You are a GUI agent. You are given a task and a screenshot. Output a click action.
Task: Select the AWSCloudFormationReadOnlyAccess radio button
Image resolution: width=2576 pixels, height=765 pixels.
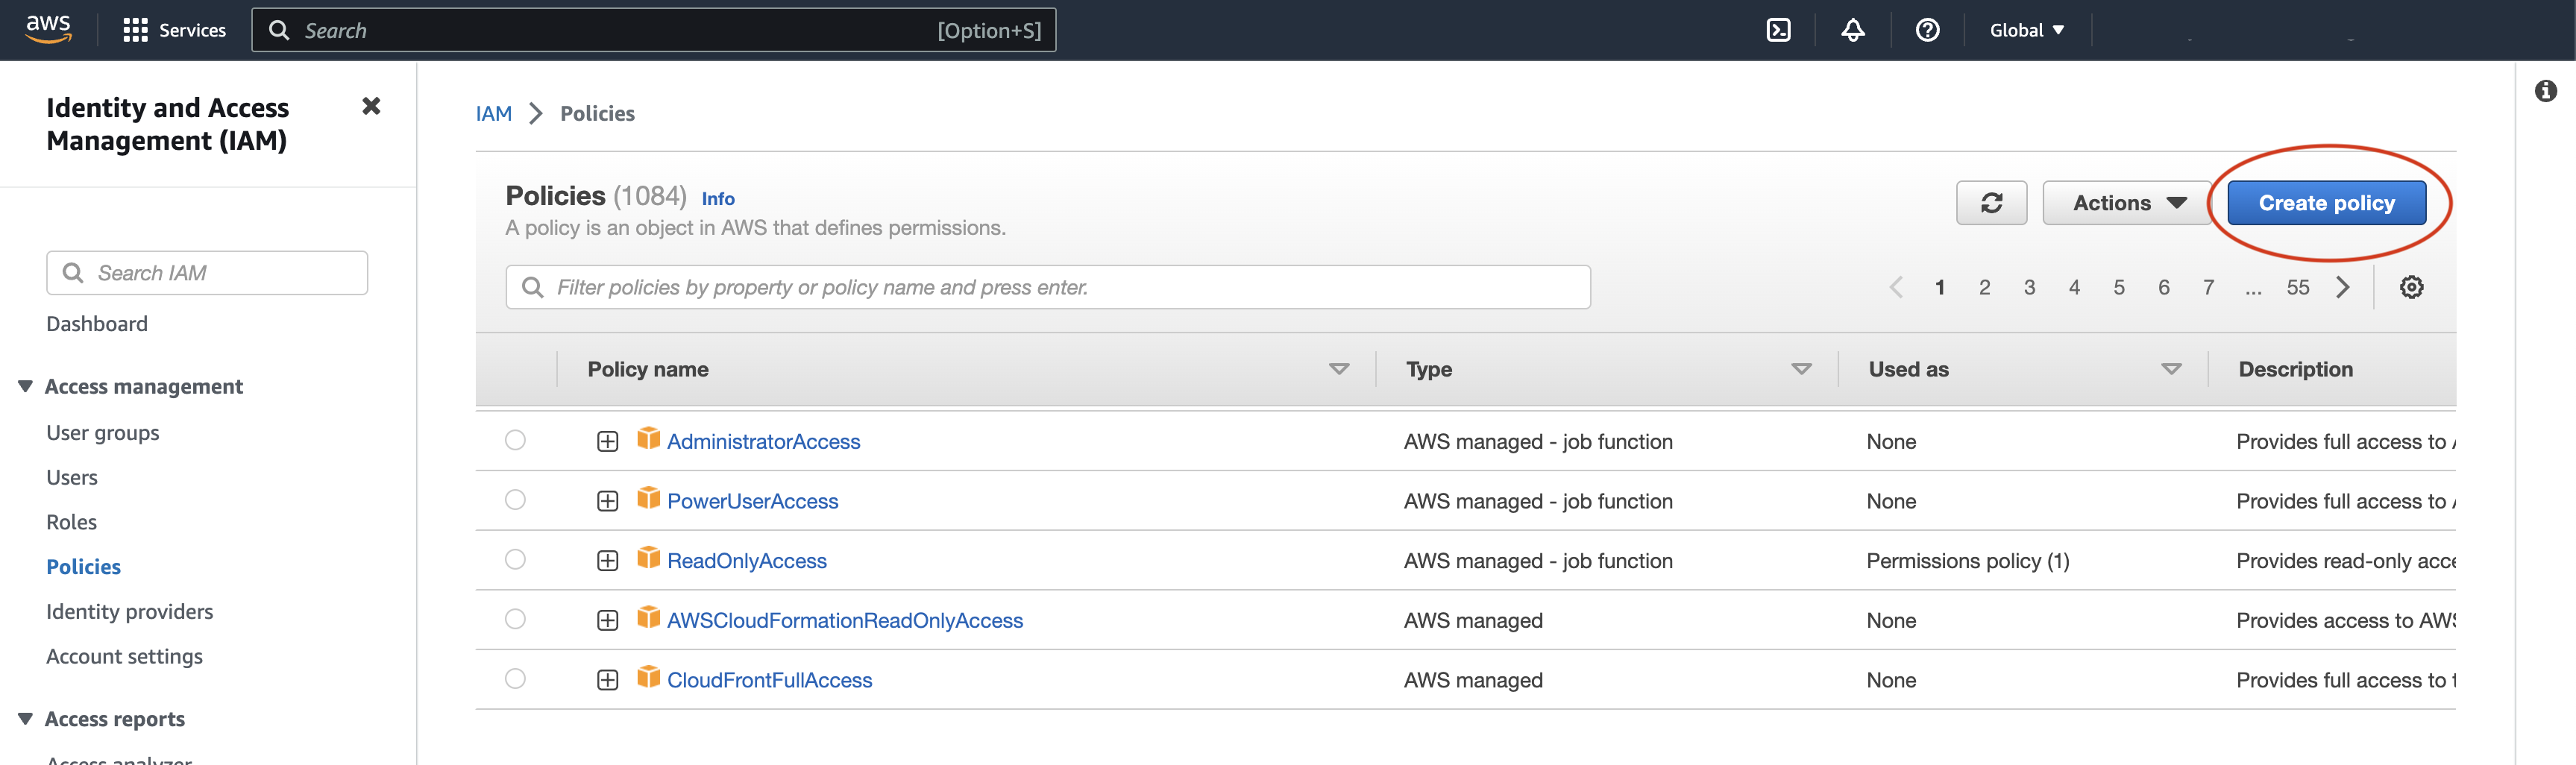(x=515, y=619)
